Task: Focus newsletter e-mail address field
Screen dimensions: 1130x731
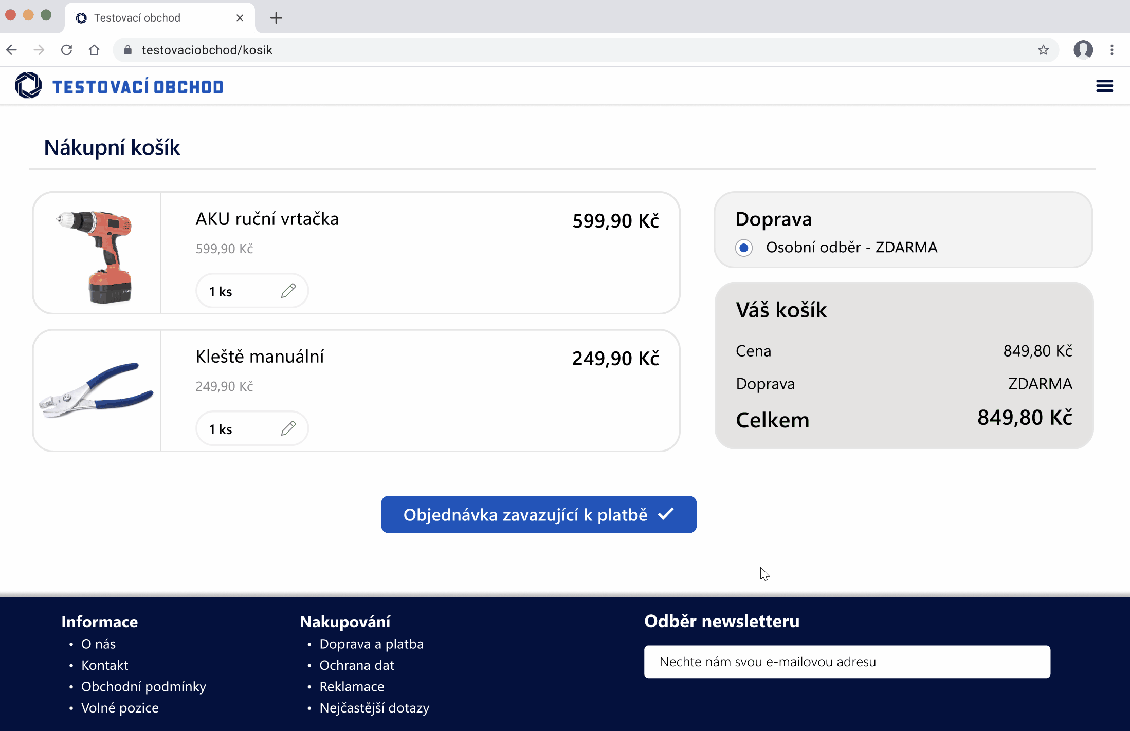Action: pyautogui.click(x=847, y=662)
